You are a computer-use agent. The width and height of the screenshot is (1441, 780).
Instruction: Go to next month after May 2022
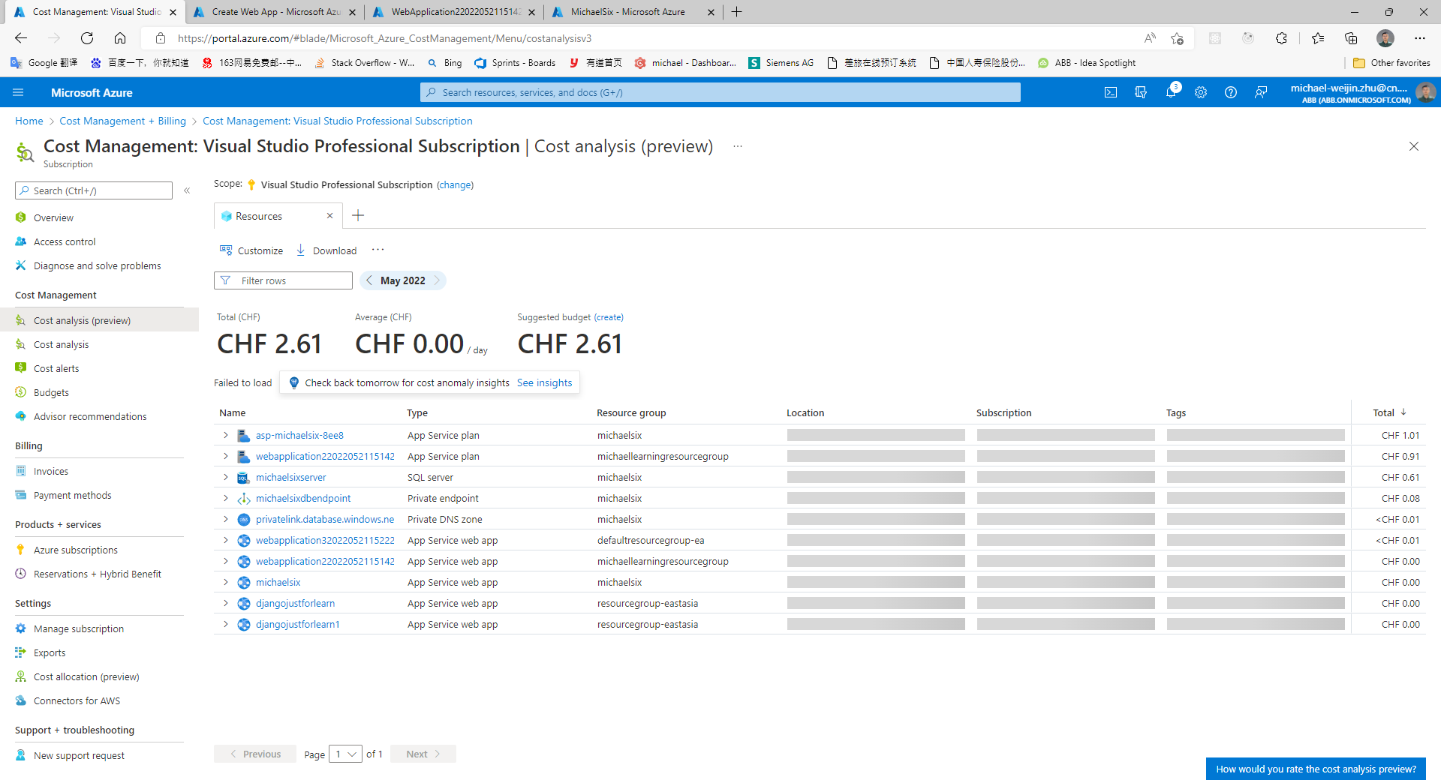(437, 280)
